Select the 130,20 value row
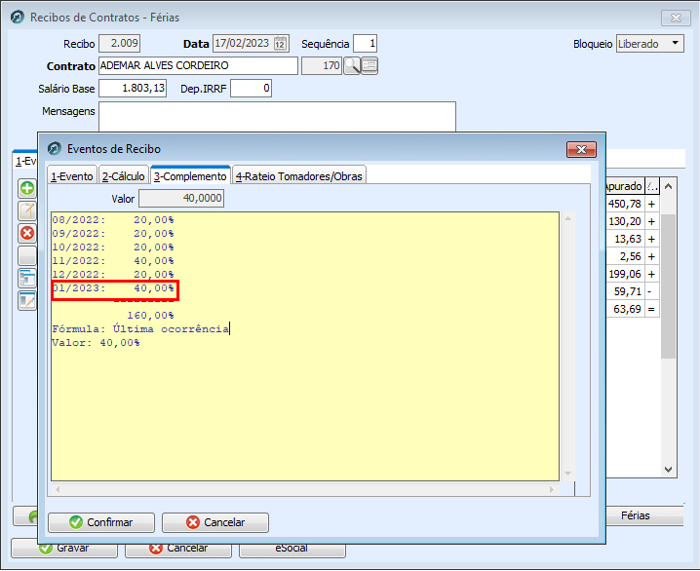 click(633, 221)
